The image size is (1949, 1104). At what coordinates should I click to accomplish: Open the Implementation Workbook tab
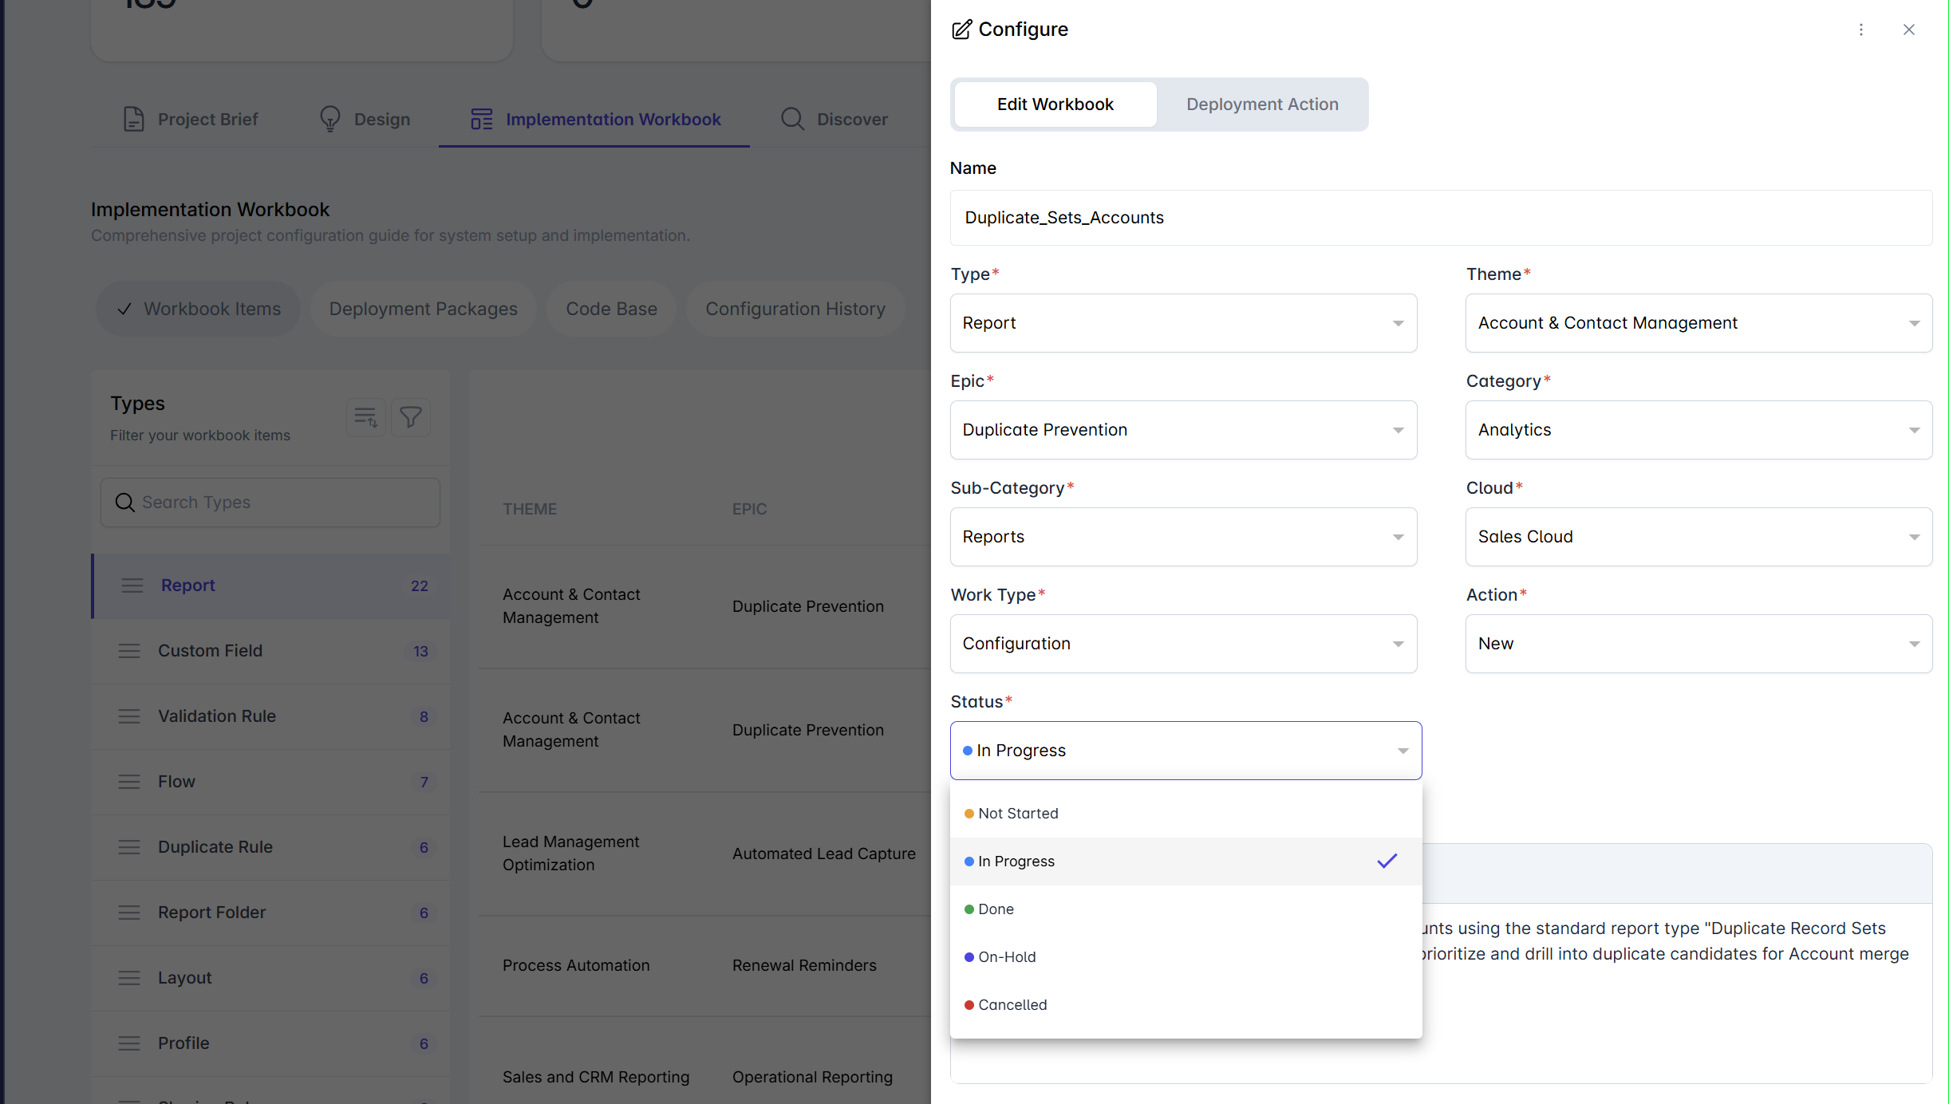tap(594, 119)
